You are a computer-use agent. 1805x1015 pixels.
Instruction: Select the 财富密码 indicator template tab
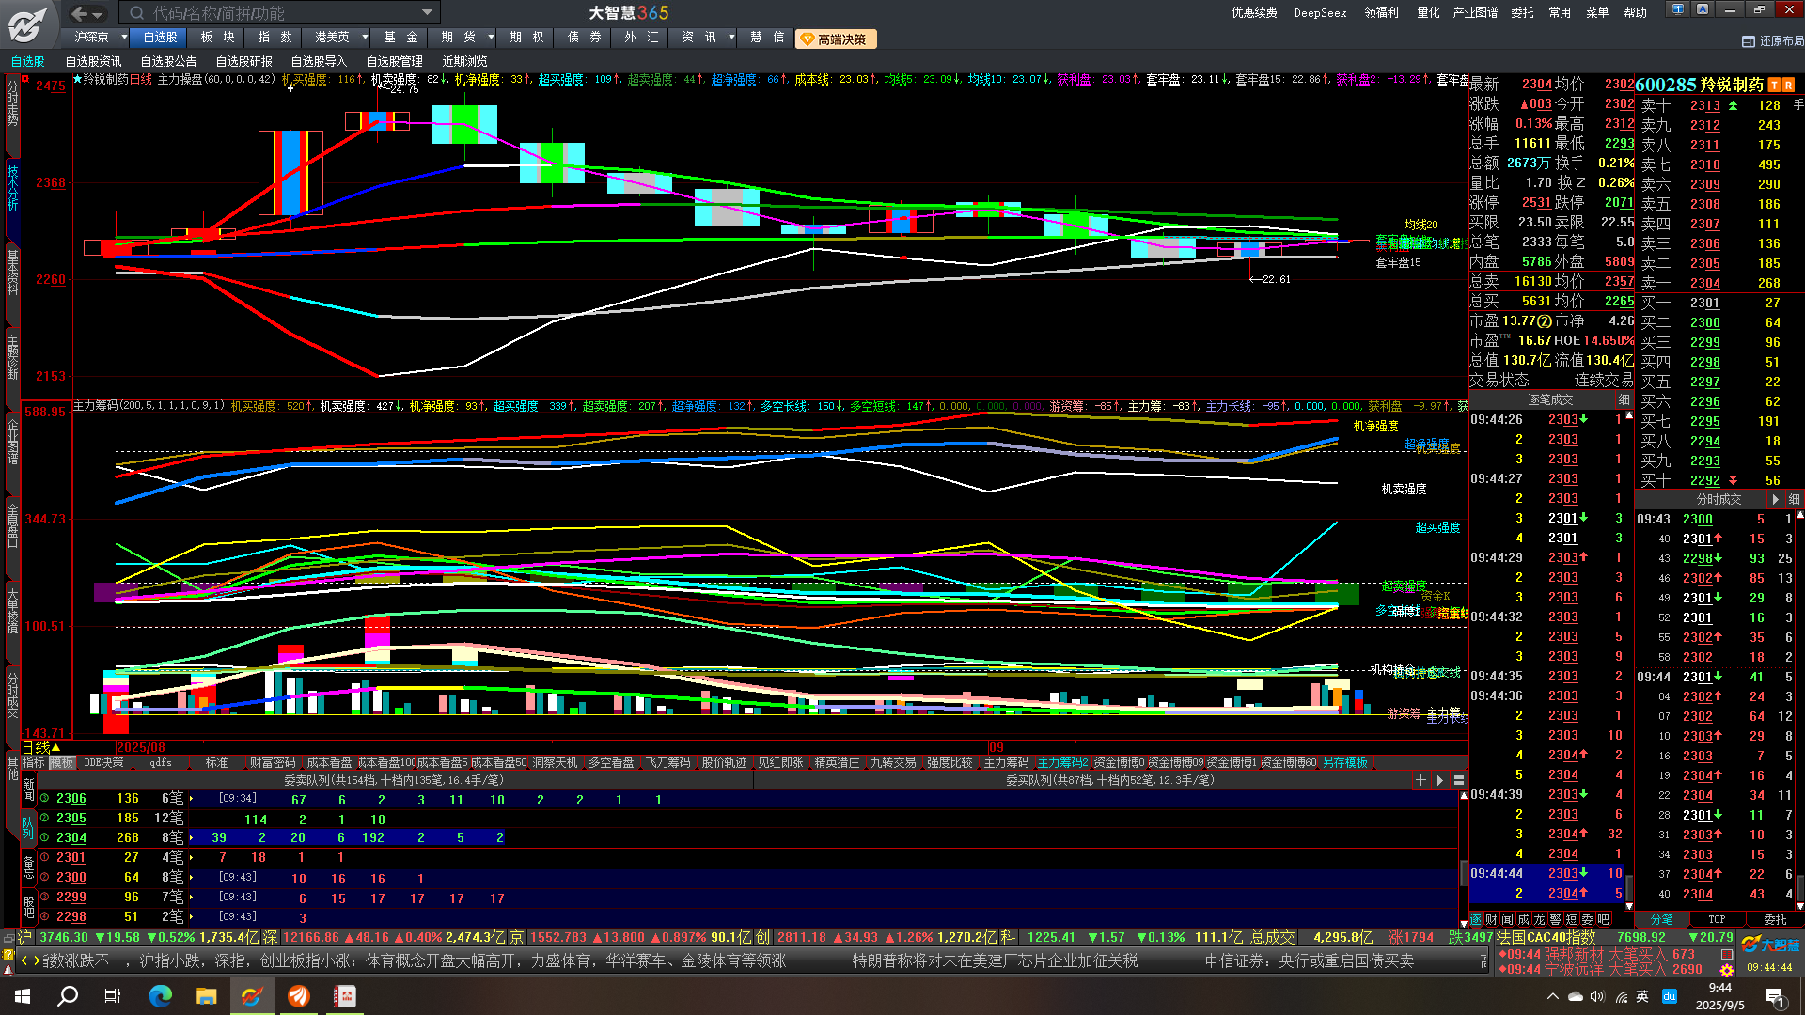click(273, 763)
